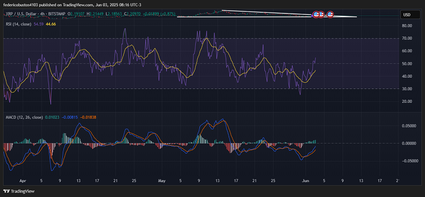
Task: Click the 60.00 RSI axis label
Action: [x=407, y=51]
